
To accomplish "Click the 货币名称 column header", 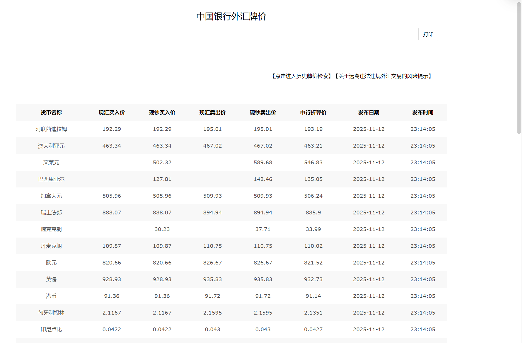I will 51,112.
